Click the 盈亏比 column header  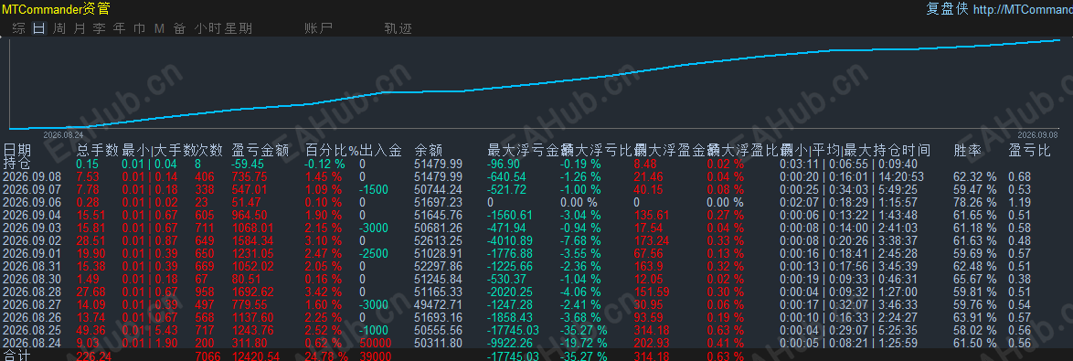[x=1030, y=150]
